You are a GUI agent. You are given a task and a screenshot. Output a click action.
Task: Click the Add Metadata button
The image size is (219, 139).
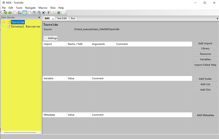(x=205, y=115)
